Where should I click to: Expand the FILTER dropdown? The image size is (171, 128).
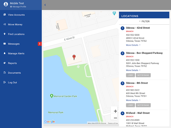click(x=144, y=21)
